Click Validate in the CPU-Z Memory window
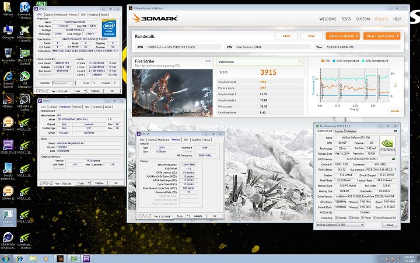This screenshot has width=420, height=263. (x=198, y=216)
